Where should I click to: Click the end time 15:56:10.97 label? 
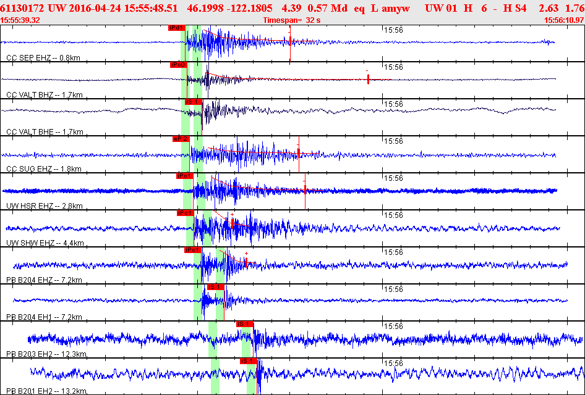(x=564, y=20)
